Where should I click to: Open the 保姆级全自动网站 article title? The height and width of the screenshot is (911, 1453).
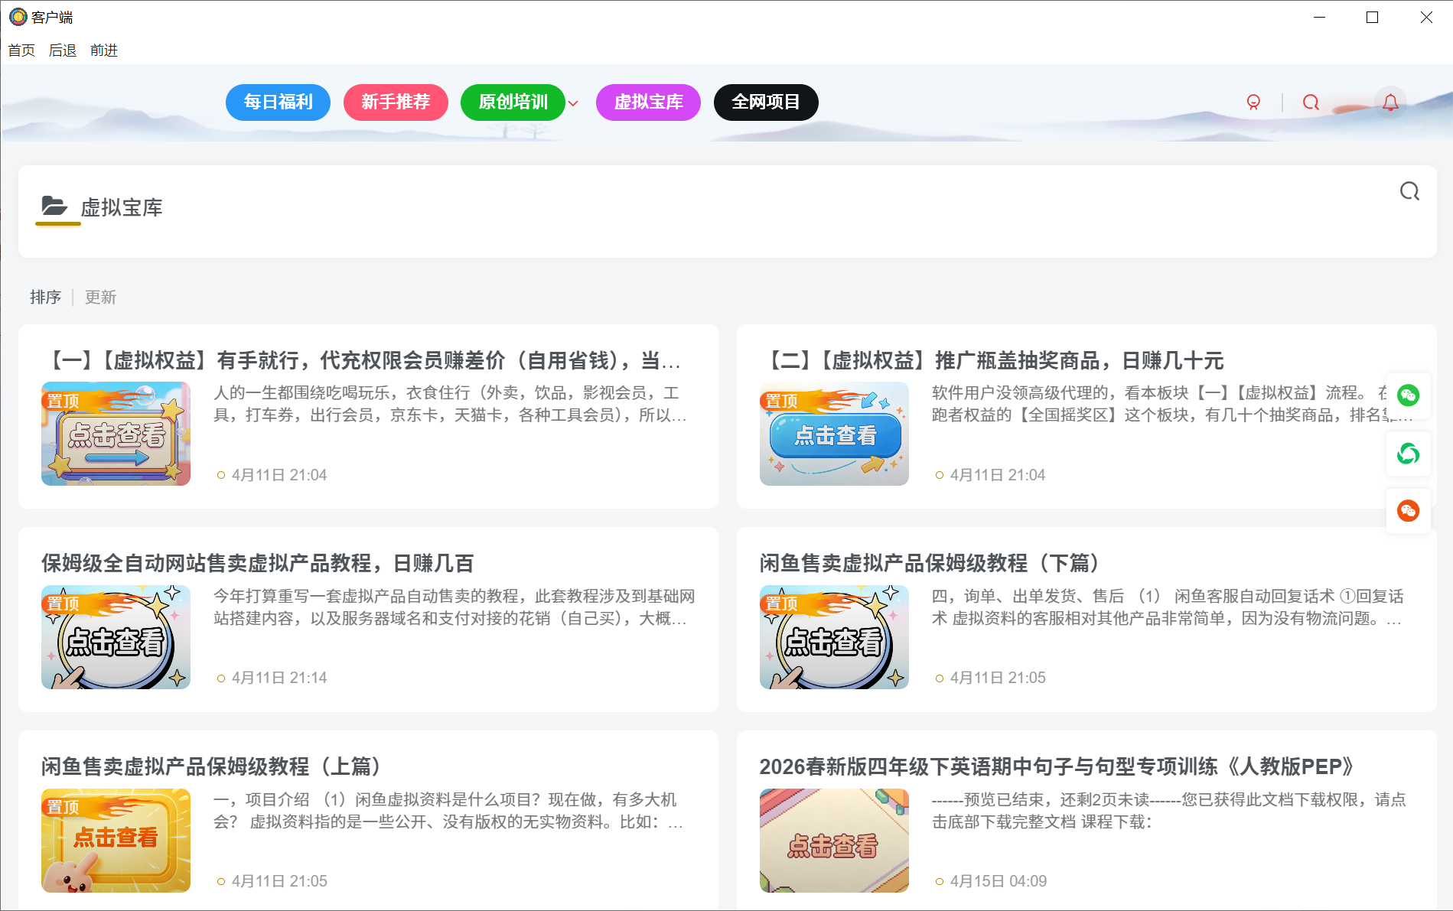click(x=257, y=564)
